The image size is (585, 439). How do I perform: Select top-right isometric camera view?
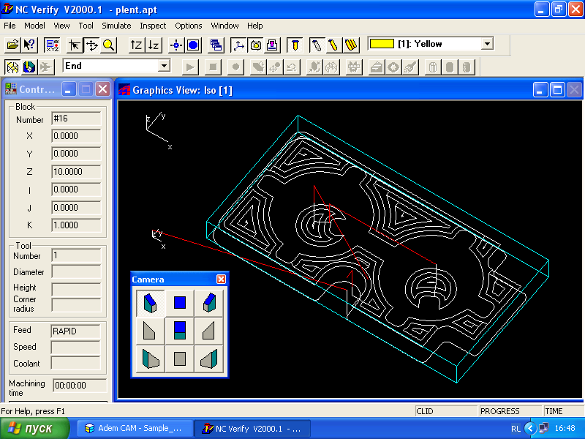pyautogui.click(x=209, y=303)
